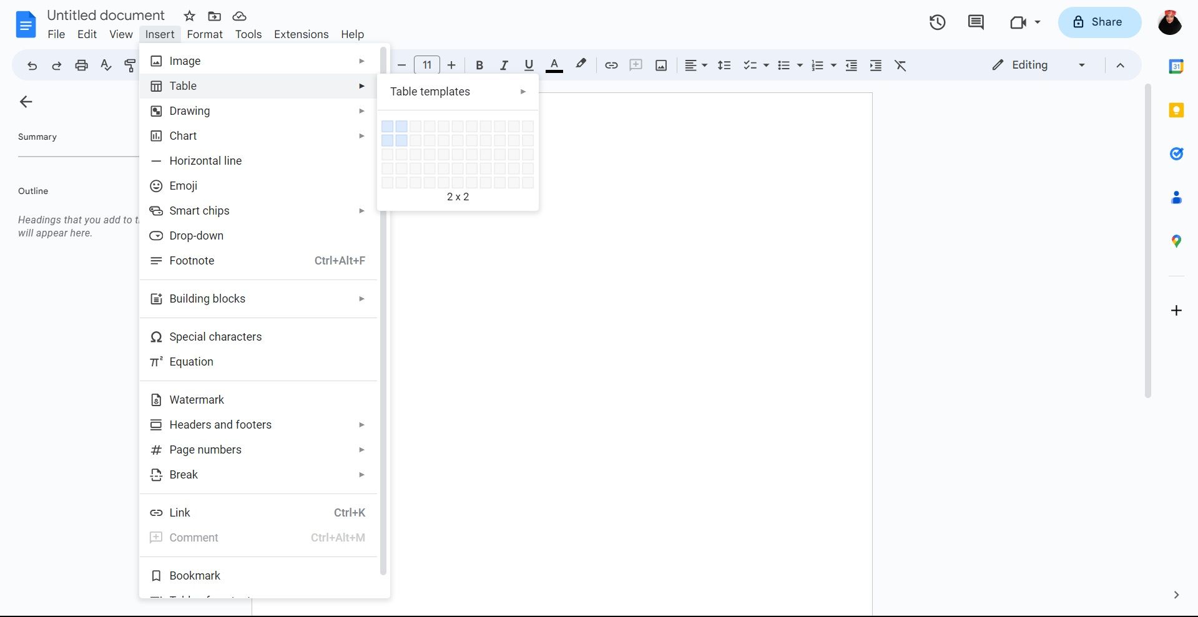
Task: Toggle bold formatting
Action: pos(479,65)
